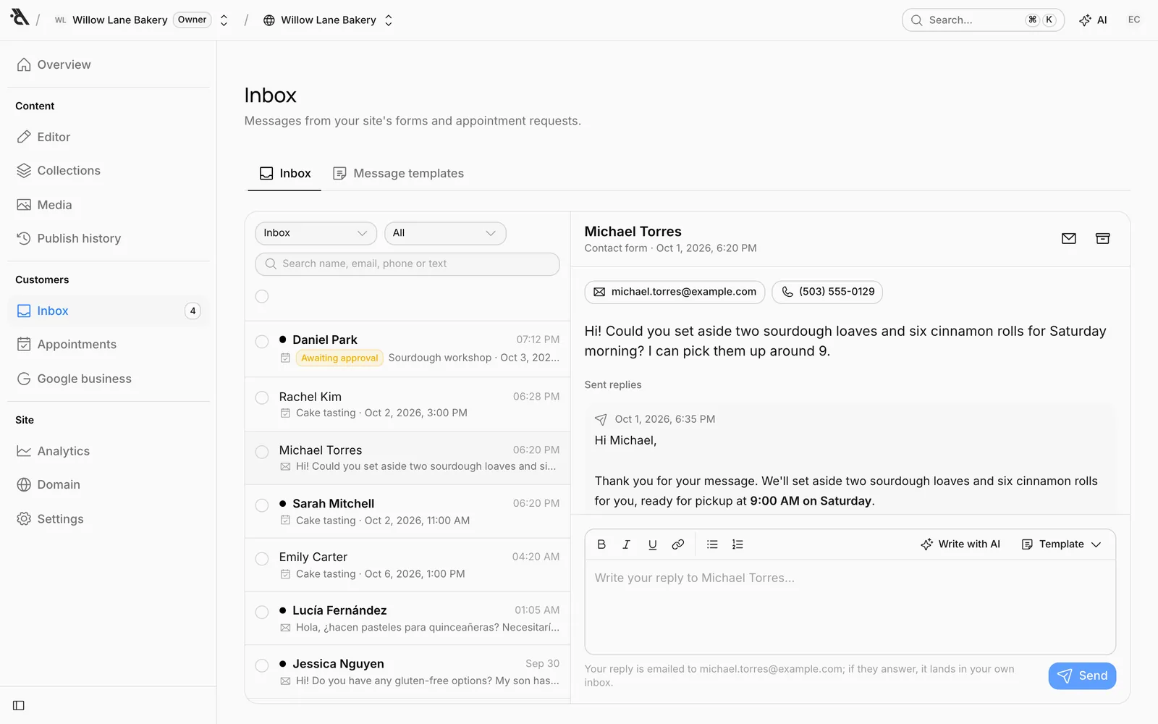The width and height of the screenshot is (1158, 724).
Task: Open Appointments in the sidebar
Action: click(109, 345)
